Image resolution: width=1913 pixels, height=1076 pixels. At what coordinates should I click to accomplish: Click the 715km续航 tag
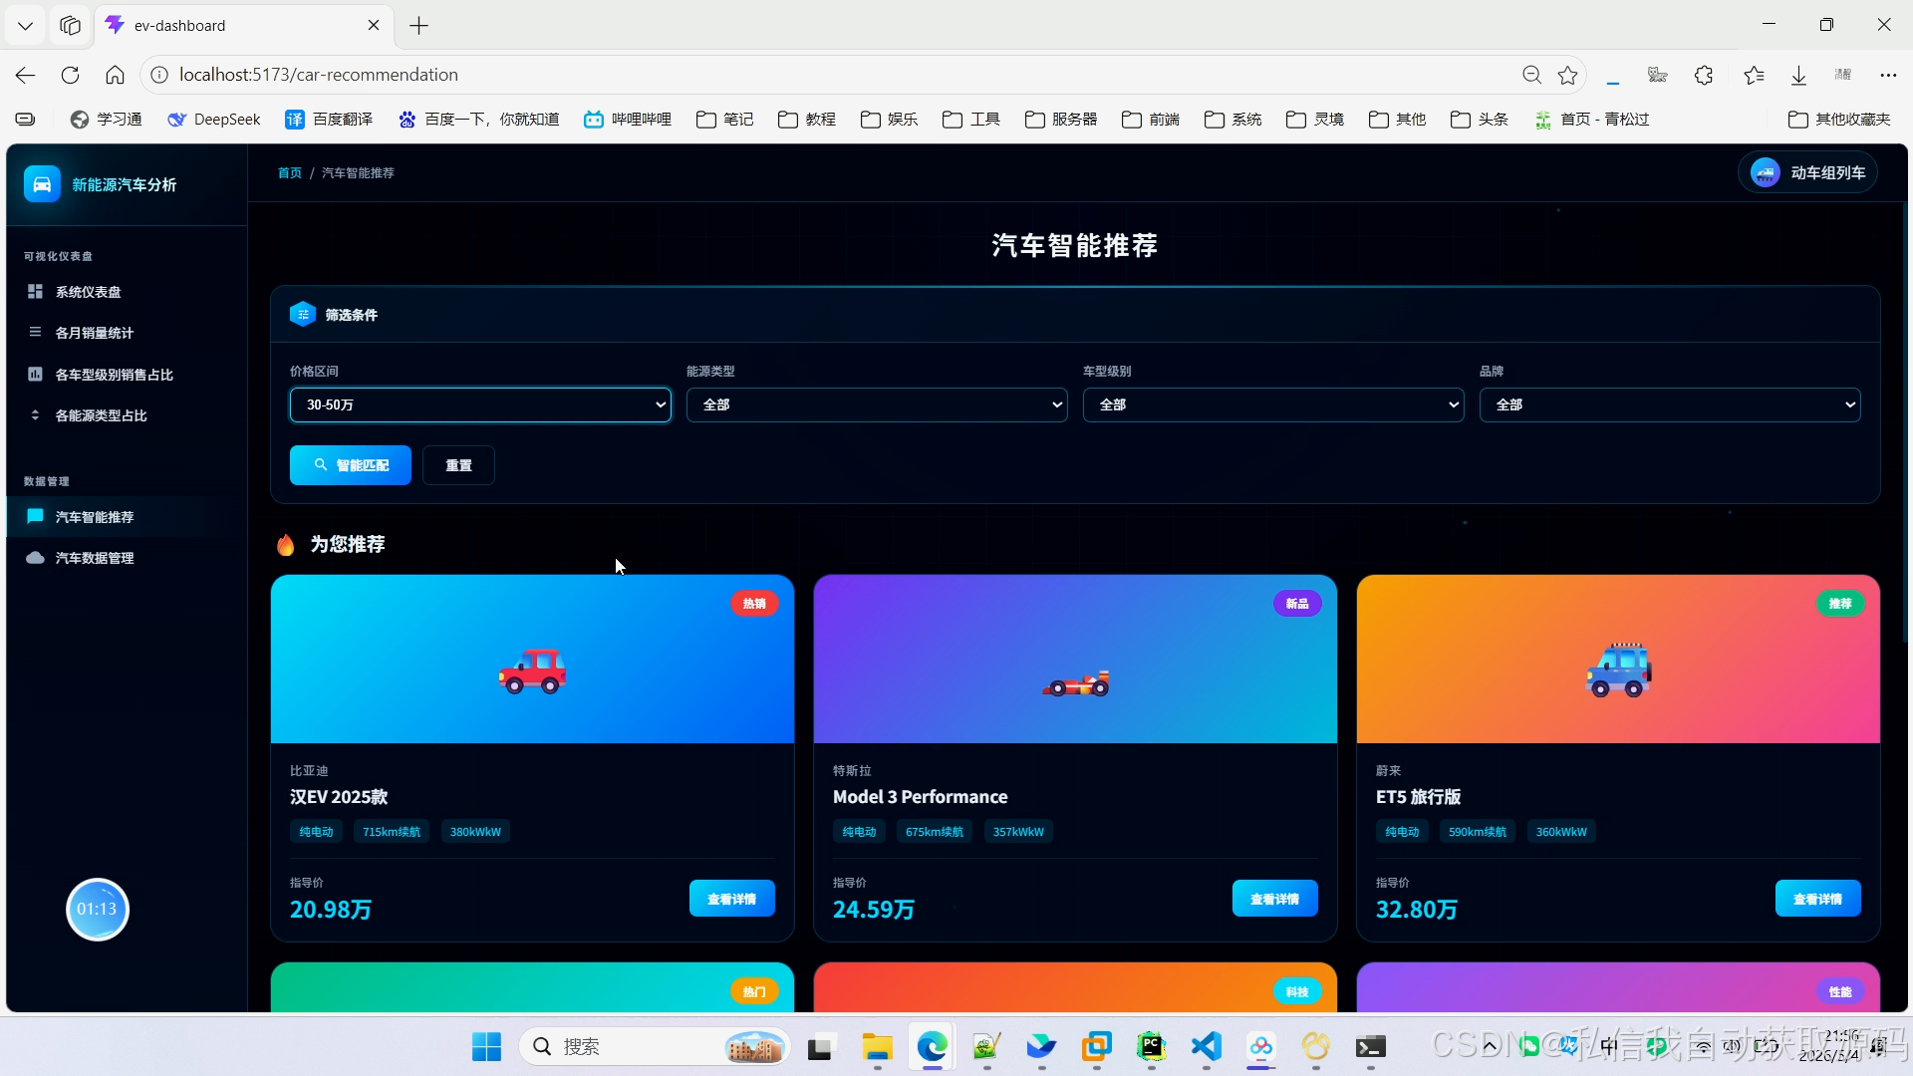pos(392,832)
